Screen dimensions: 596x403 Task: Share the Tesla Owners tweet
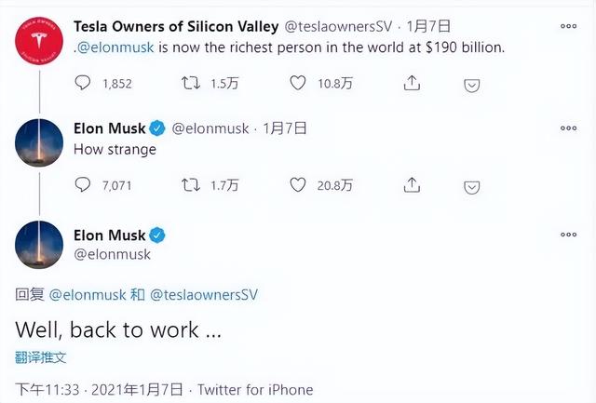(x=412, y=83)
